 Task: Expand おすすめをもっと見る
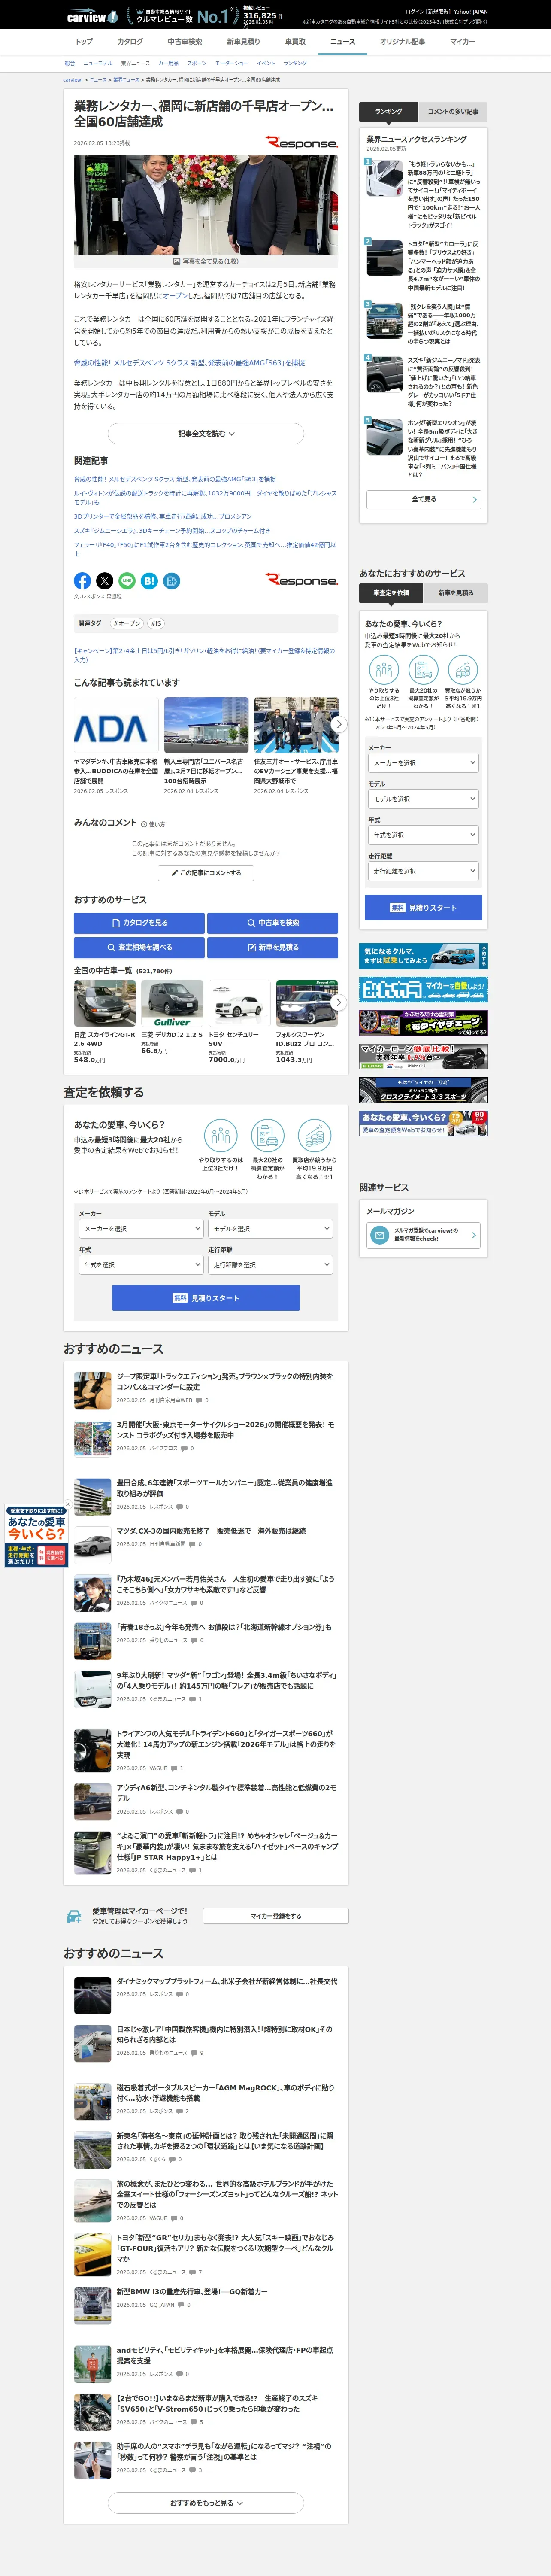coord(206,2502)
